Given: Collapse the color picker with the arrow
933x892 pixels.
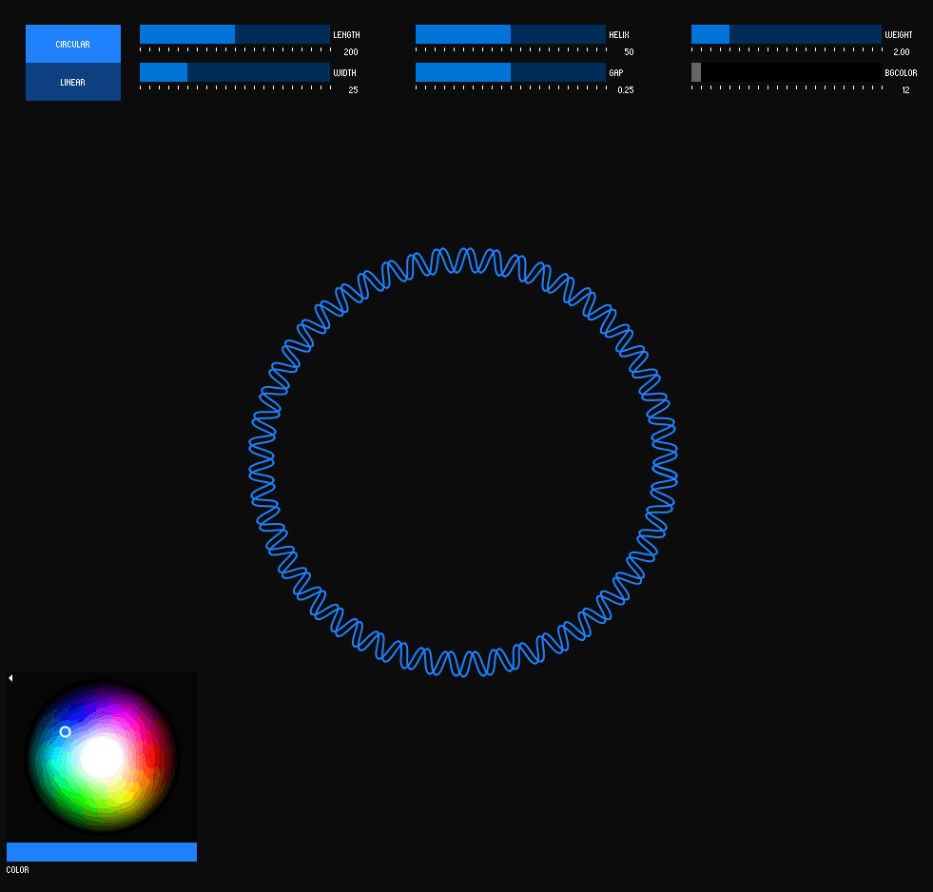Looking at the screenshot, I should coord(10,678).
